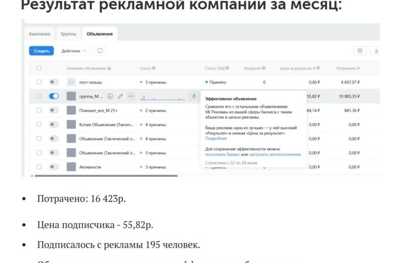The height and width of the screenshot is (263, 395).
Task: Click help icon next to Название объявления
Action: 109,68
